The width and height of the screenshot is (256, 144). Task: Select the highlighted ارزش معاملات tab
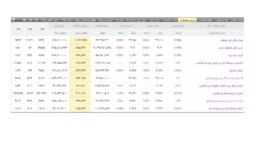[187, 20]
